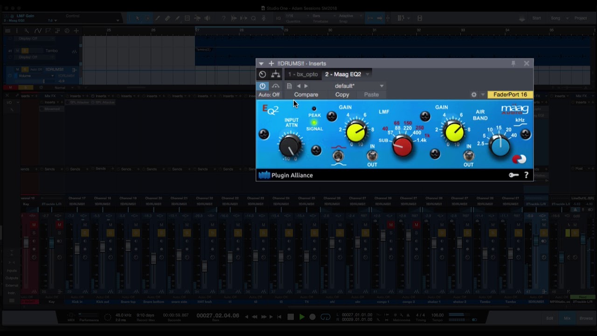Image resolution: width=597 pixels, height=336 pixels.
Task: Unmute the congo 2 mixer channel
Action: click(x=416, y=225)
